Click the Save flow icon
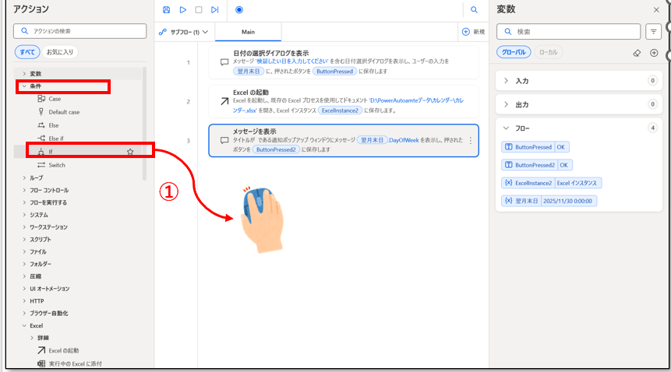Screen dimensions: 671x372 click(x=166, y=10)
